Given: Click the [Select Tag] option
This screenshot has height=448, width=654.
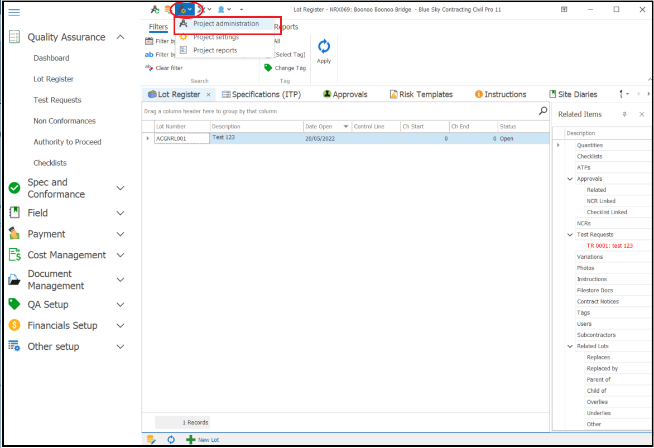Looking at the screenshot, I should tap(290, 55).
